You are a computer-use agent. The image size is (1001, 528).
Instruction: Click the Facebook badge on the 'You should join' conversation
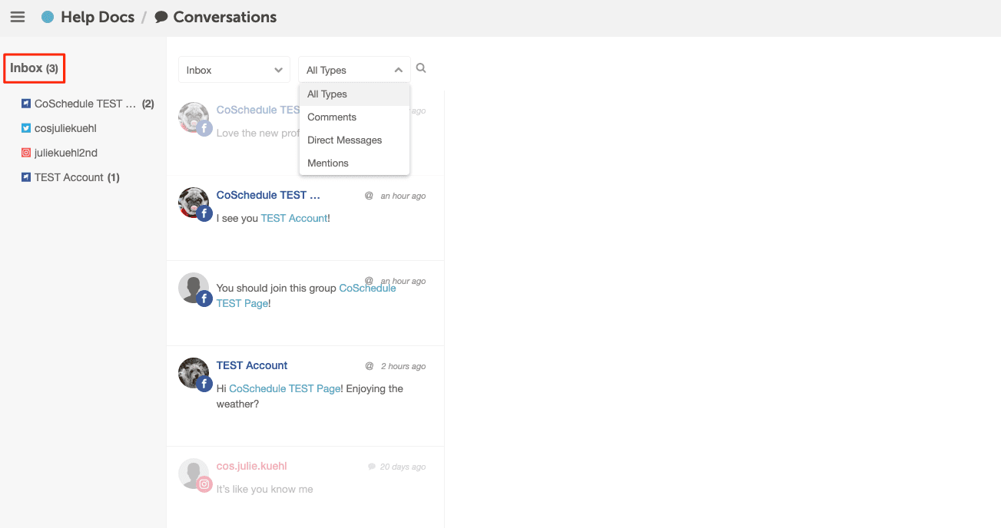point(204,299)
